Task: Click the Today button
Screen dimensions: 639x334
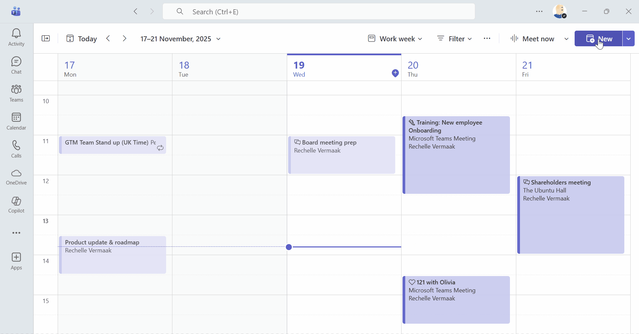Action: click(x=82, y=38)
